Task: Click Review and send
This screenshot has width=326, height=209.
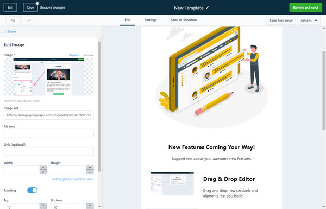Action: click(x=305, y=8)
